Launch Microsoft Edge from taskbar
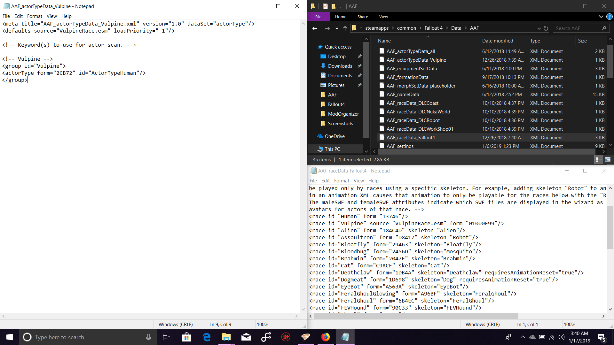The width and height of the screenshot is (614, 345). pyautogui.click(x=207, y=337)
